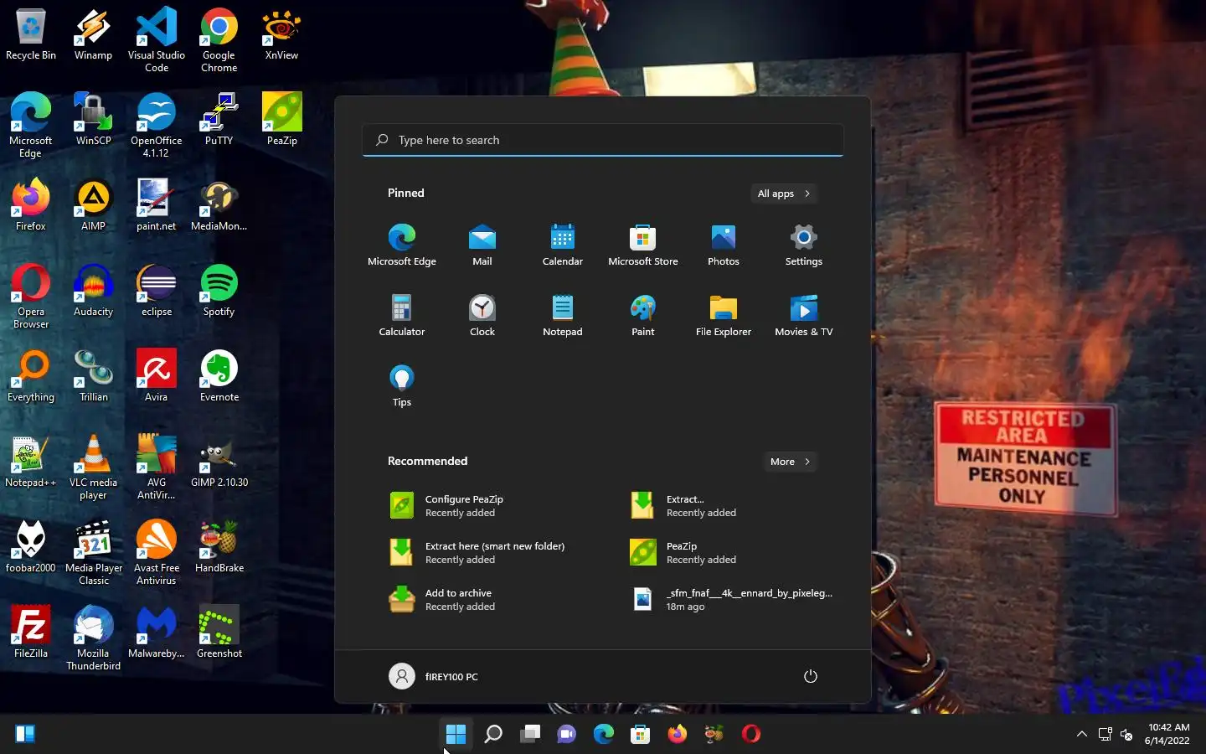Select HandBrake desktop shortcut

(x=219, y=547)
